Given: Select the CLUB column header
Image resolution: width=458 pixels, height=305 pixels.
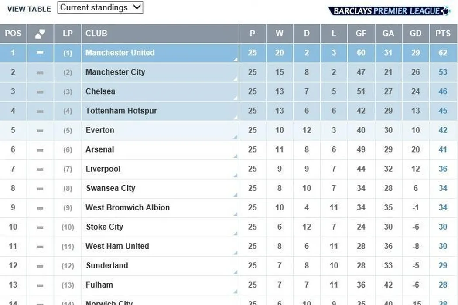Looking at the screenshot, I should click(96, 34).
